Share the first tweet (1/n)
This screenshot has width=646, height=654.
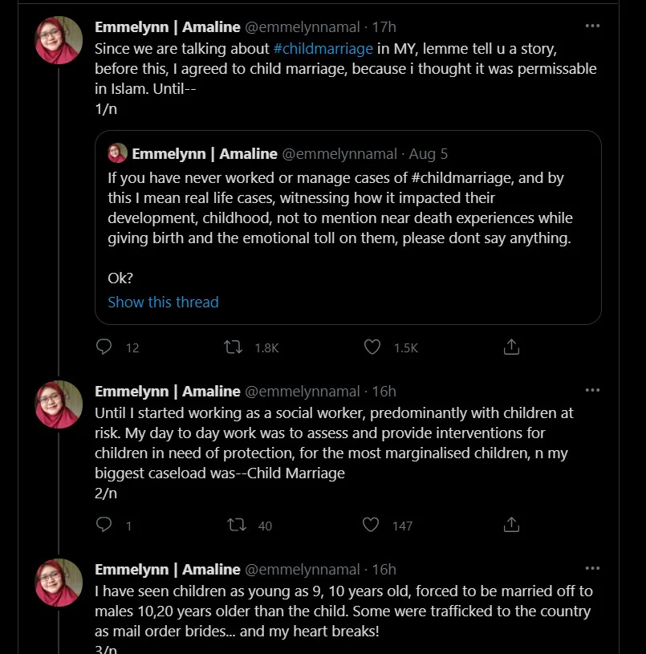[511, 347]
